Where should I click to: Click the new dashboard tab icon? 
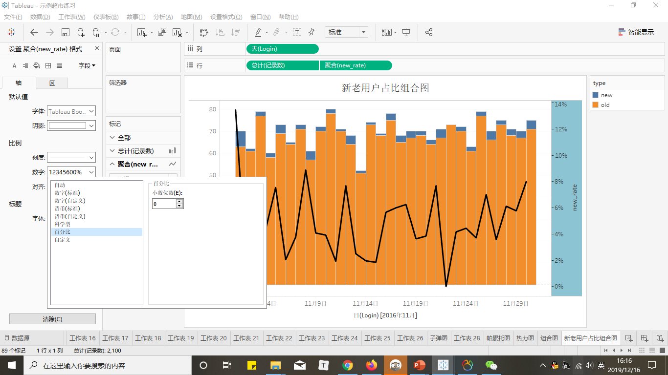645,338
